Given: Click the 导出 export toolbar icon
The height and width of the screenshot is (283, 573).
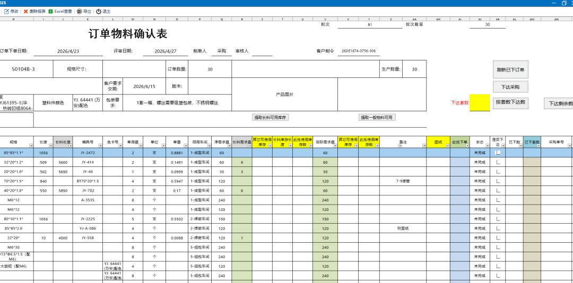Looking at the screenshot, I should 79,11.
